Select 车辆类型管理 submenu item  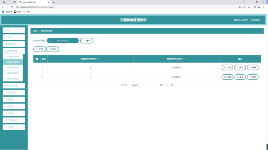point(13,56)
